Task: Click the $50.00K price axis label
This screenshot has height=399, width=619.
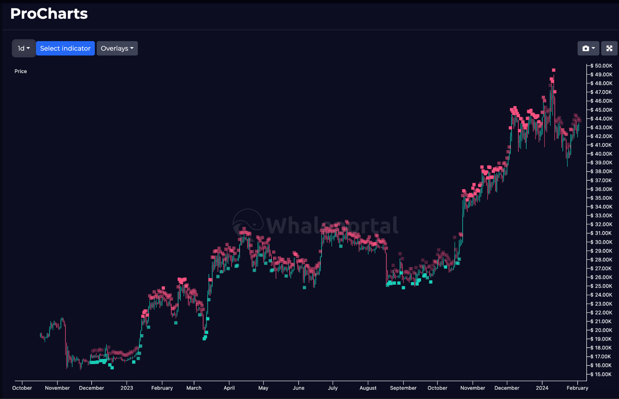Action: tap(602, 66)
